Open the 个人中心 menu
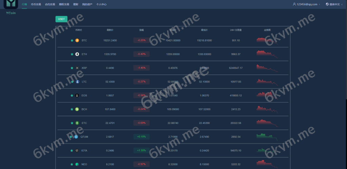 click(x=101, y=4)
